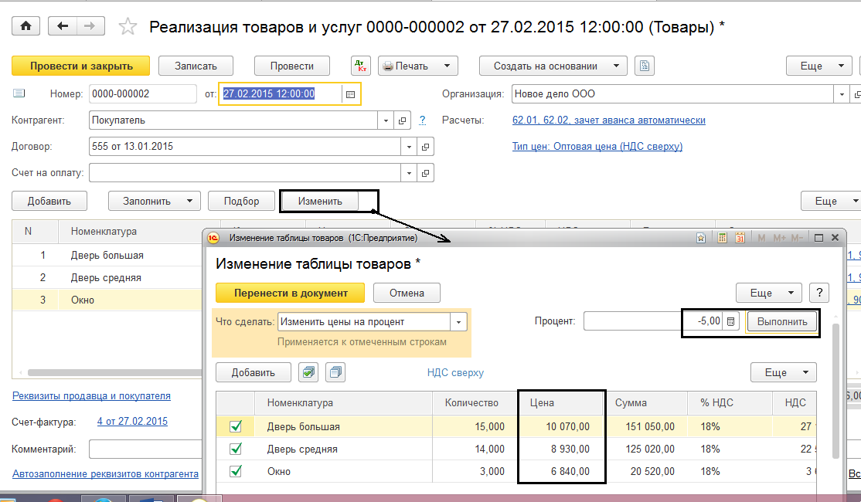Click НДС сверху link in dialog
This screenshot has width=861, height=502.
(x=456, y=372)
